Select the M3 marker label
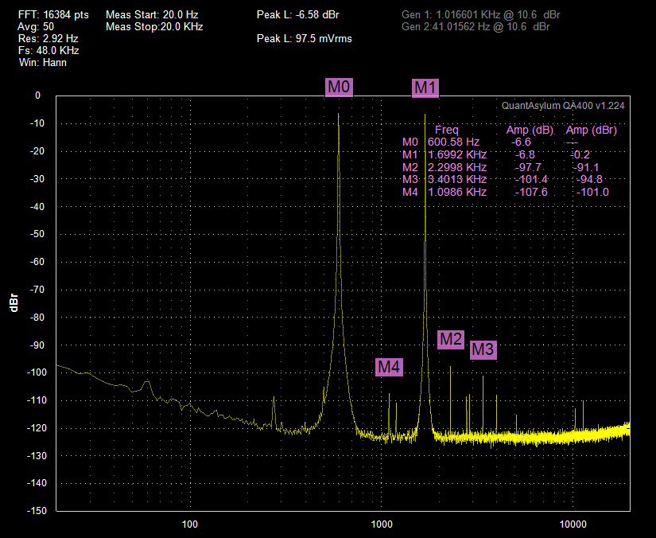656x538 pixels. 483,349
